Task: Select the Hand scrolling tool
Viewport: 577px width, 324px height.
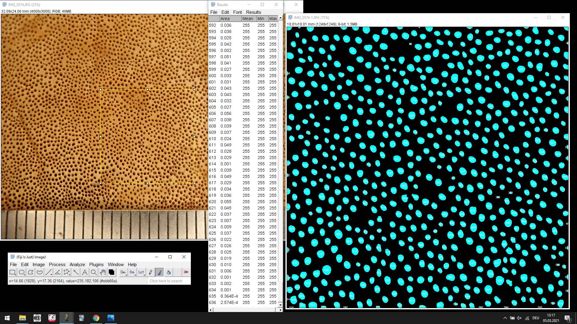Action: (103, 272)
